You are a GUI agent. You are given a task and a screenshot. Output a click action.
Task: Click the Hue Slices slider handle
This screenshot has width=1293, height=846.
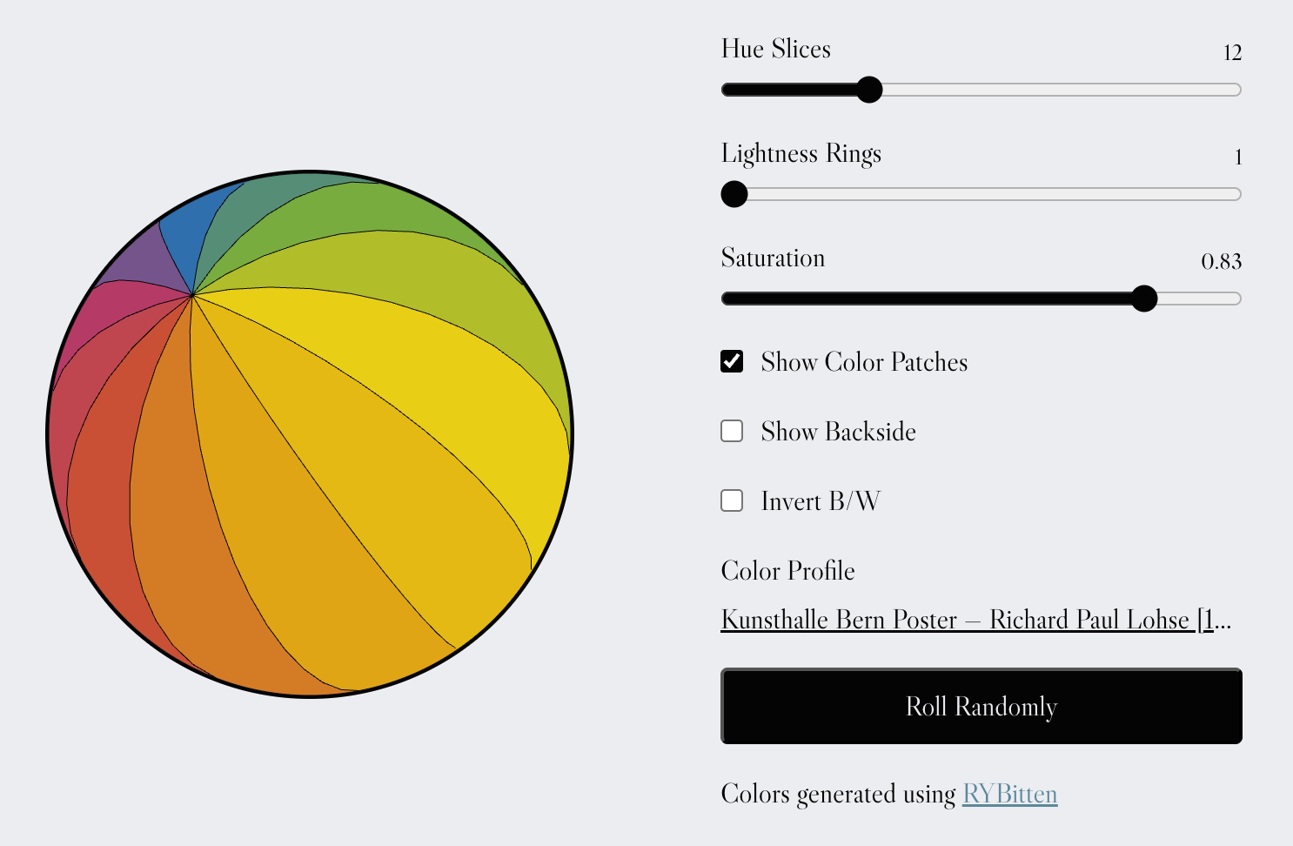pos(868,90)
